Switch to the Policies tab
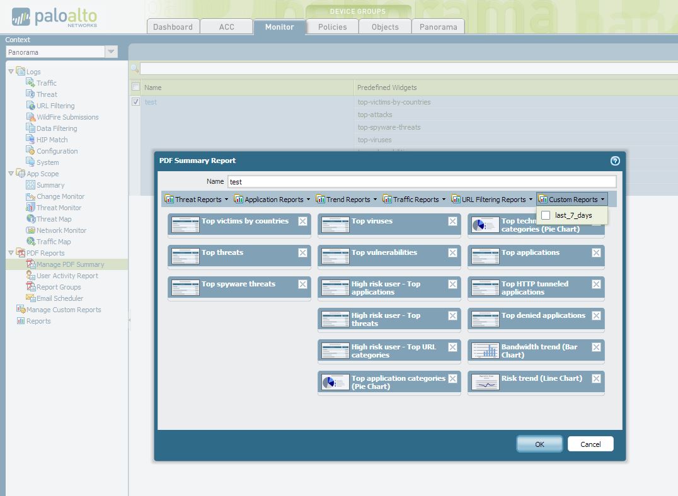Screen dimensions: 678x496 [x=332, y=27]
